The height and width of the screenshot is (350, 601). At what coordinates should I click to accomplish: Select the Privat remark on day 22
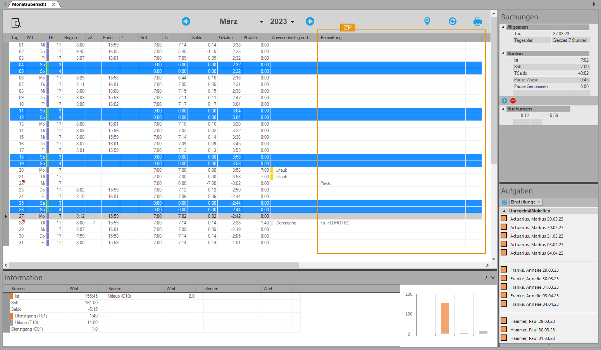tap(325, 183)
